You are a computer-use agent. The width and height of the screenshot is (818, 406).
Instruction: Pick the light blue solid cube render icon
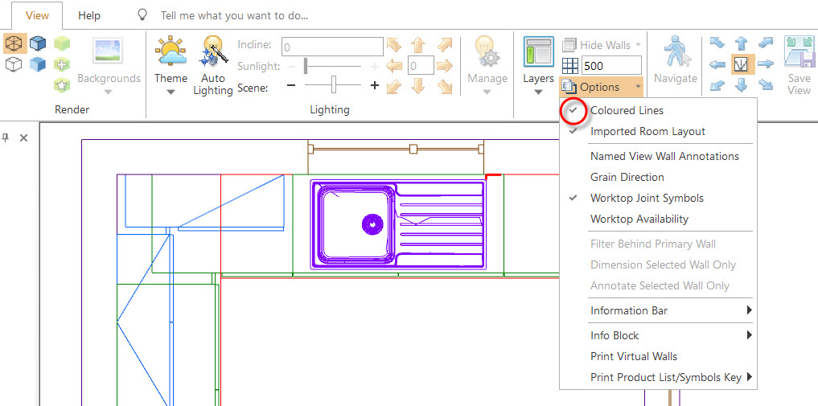pyautogui.click(x=38, y=64)
